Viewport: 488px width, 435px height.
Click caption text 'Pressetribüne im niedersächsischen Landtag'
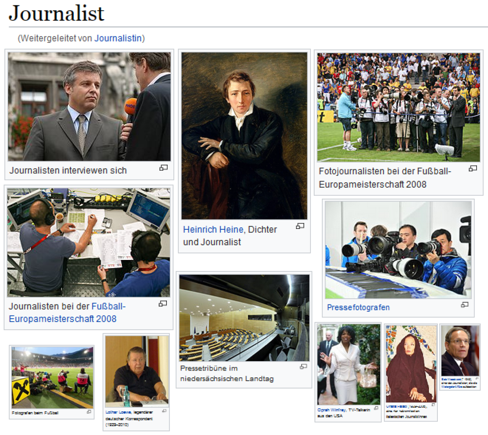pyautogui.click(x=227, y=373)
